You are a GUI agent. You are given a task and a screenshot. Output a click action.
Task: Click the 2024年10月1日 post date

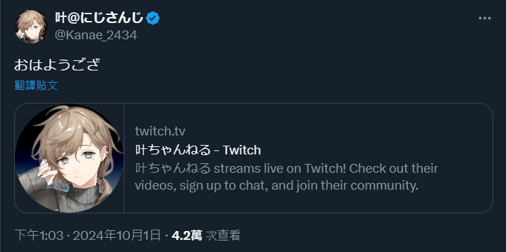116,236
